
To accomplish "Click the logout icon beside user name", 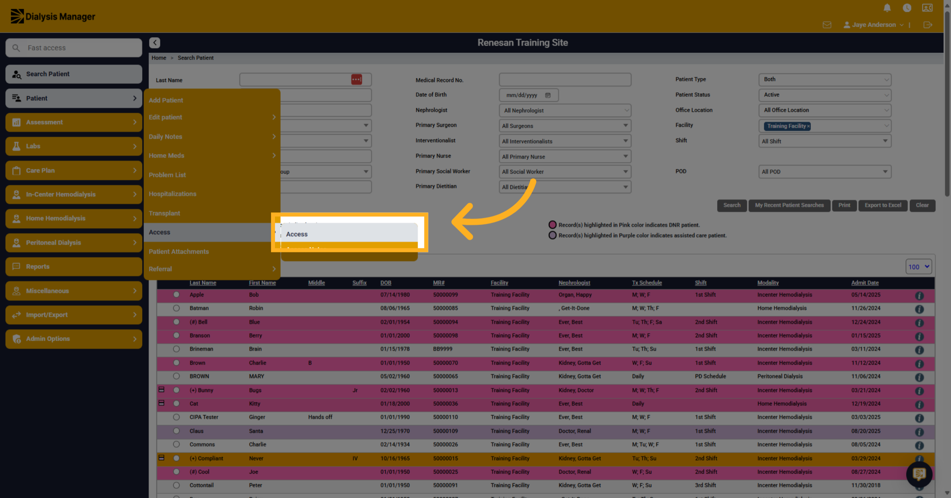I will click(928, 25).
